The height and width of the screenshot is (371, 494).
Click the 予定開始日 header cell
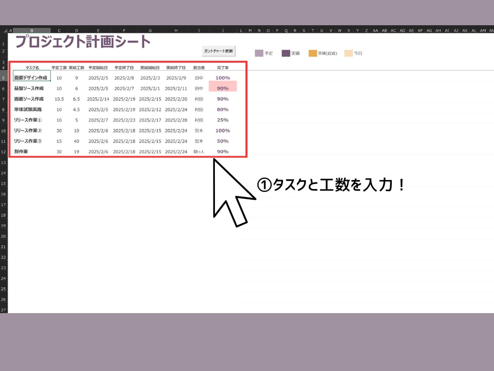[98, 67]
